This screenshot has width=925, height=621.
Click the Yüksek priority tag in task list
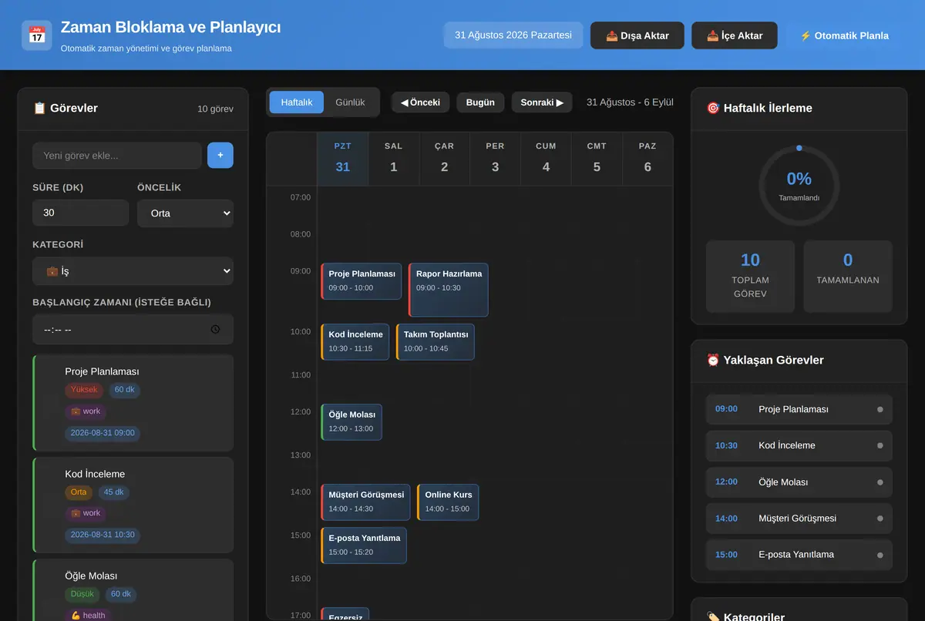coord(84,390)
